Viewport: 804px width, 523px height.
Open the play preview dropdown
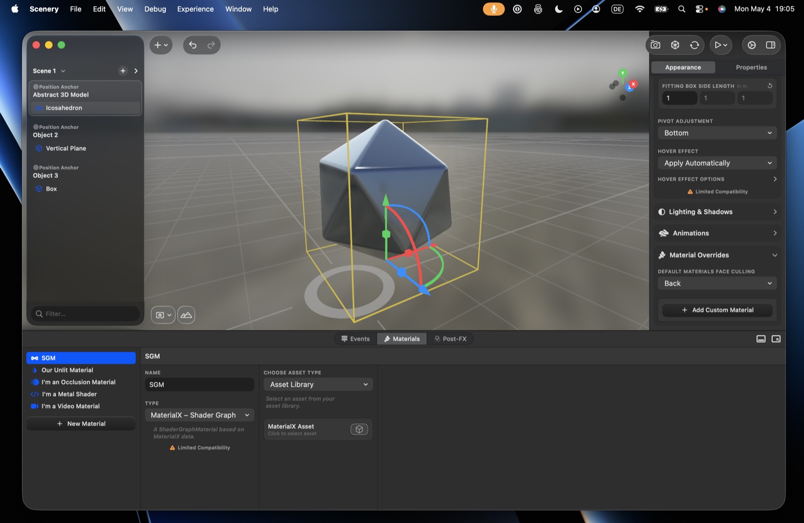coord(721,45)
